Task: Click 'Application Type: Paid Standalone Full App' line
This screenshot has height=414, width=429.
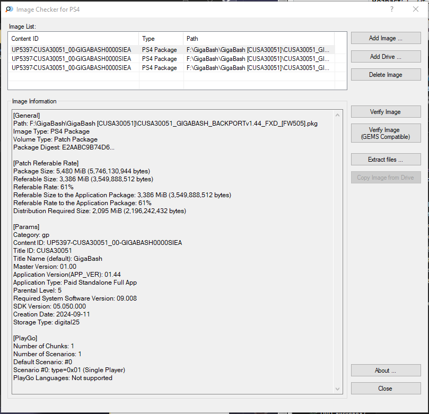Action: pos(75,283)
